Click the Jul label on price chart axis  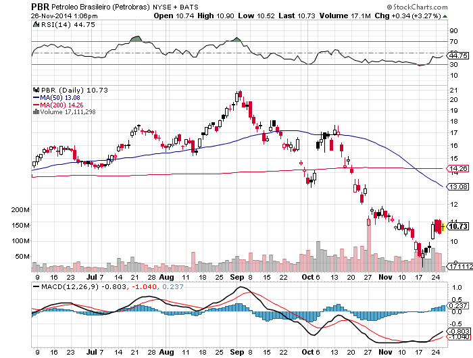coord(91,277)
